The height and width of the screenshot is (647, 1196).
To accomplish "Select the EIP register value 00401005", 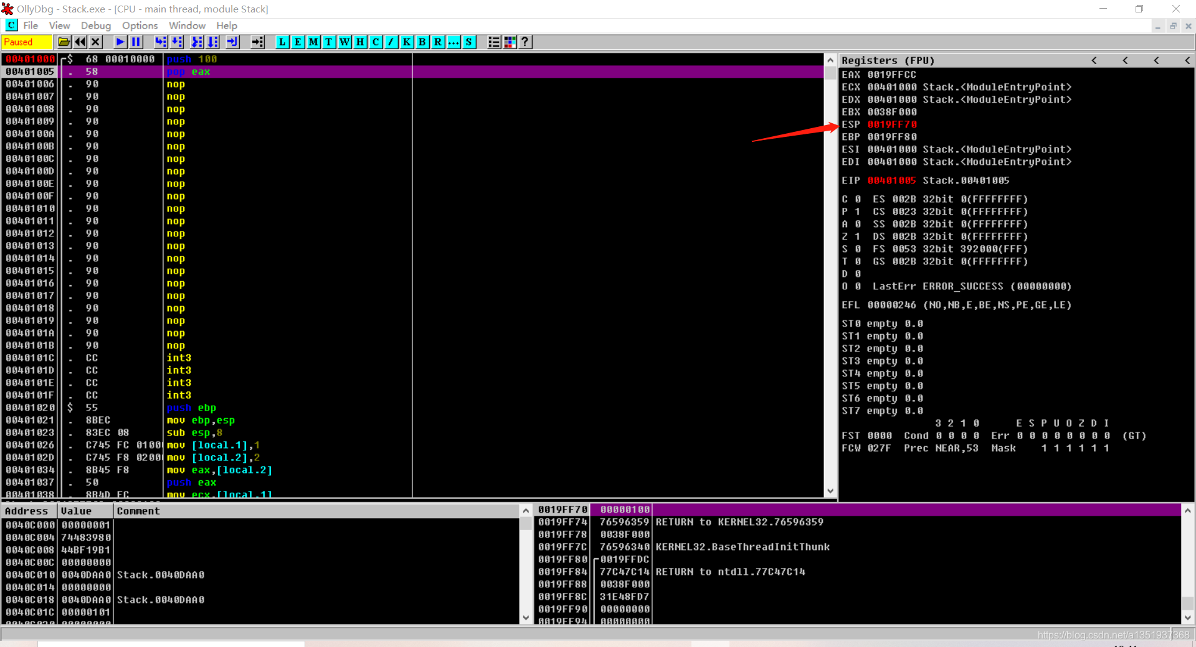I will pos(892,180).
